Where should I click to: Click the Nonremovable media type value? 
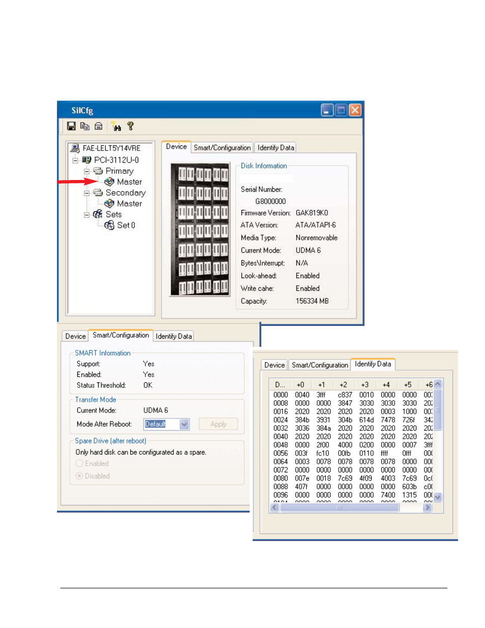pyautogui.click(x=317, y=237)
